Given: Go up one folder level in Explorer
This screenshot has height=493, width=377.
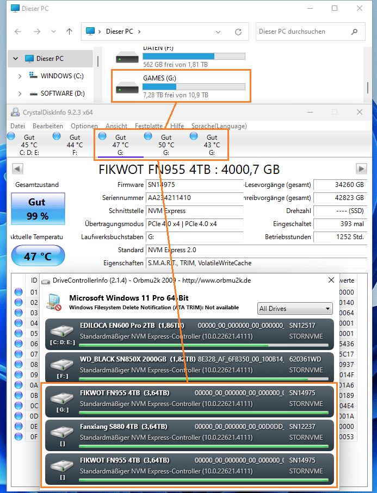Looking at the screenshot, I should point(70,32).
